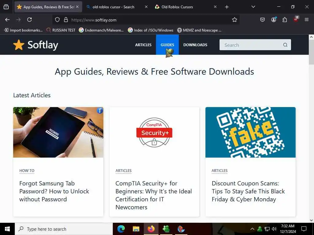Open ARTICLES navigation menu

[x=143, y=45]
